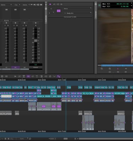133x141 pixels.
Task: Click the filmstrip icon in timeline toolbar
Action: coord(6,76)
